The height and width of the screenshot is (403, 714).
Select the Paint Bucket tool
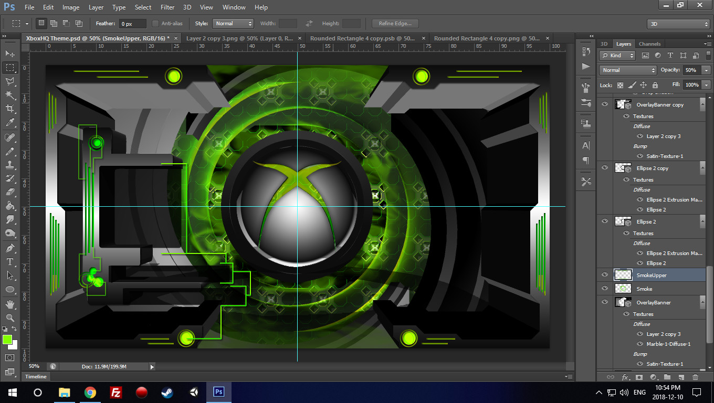pyautogui.click(x=10, y=206)
